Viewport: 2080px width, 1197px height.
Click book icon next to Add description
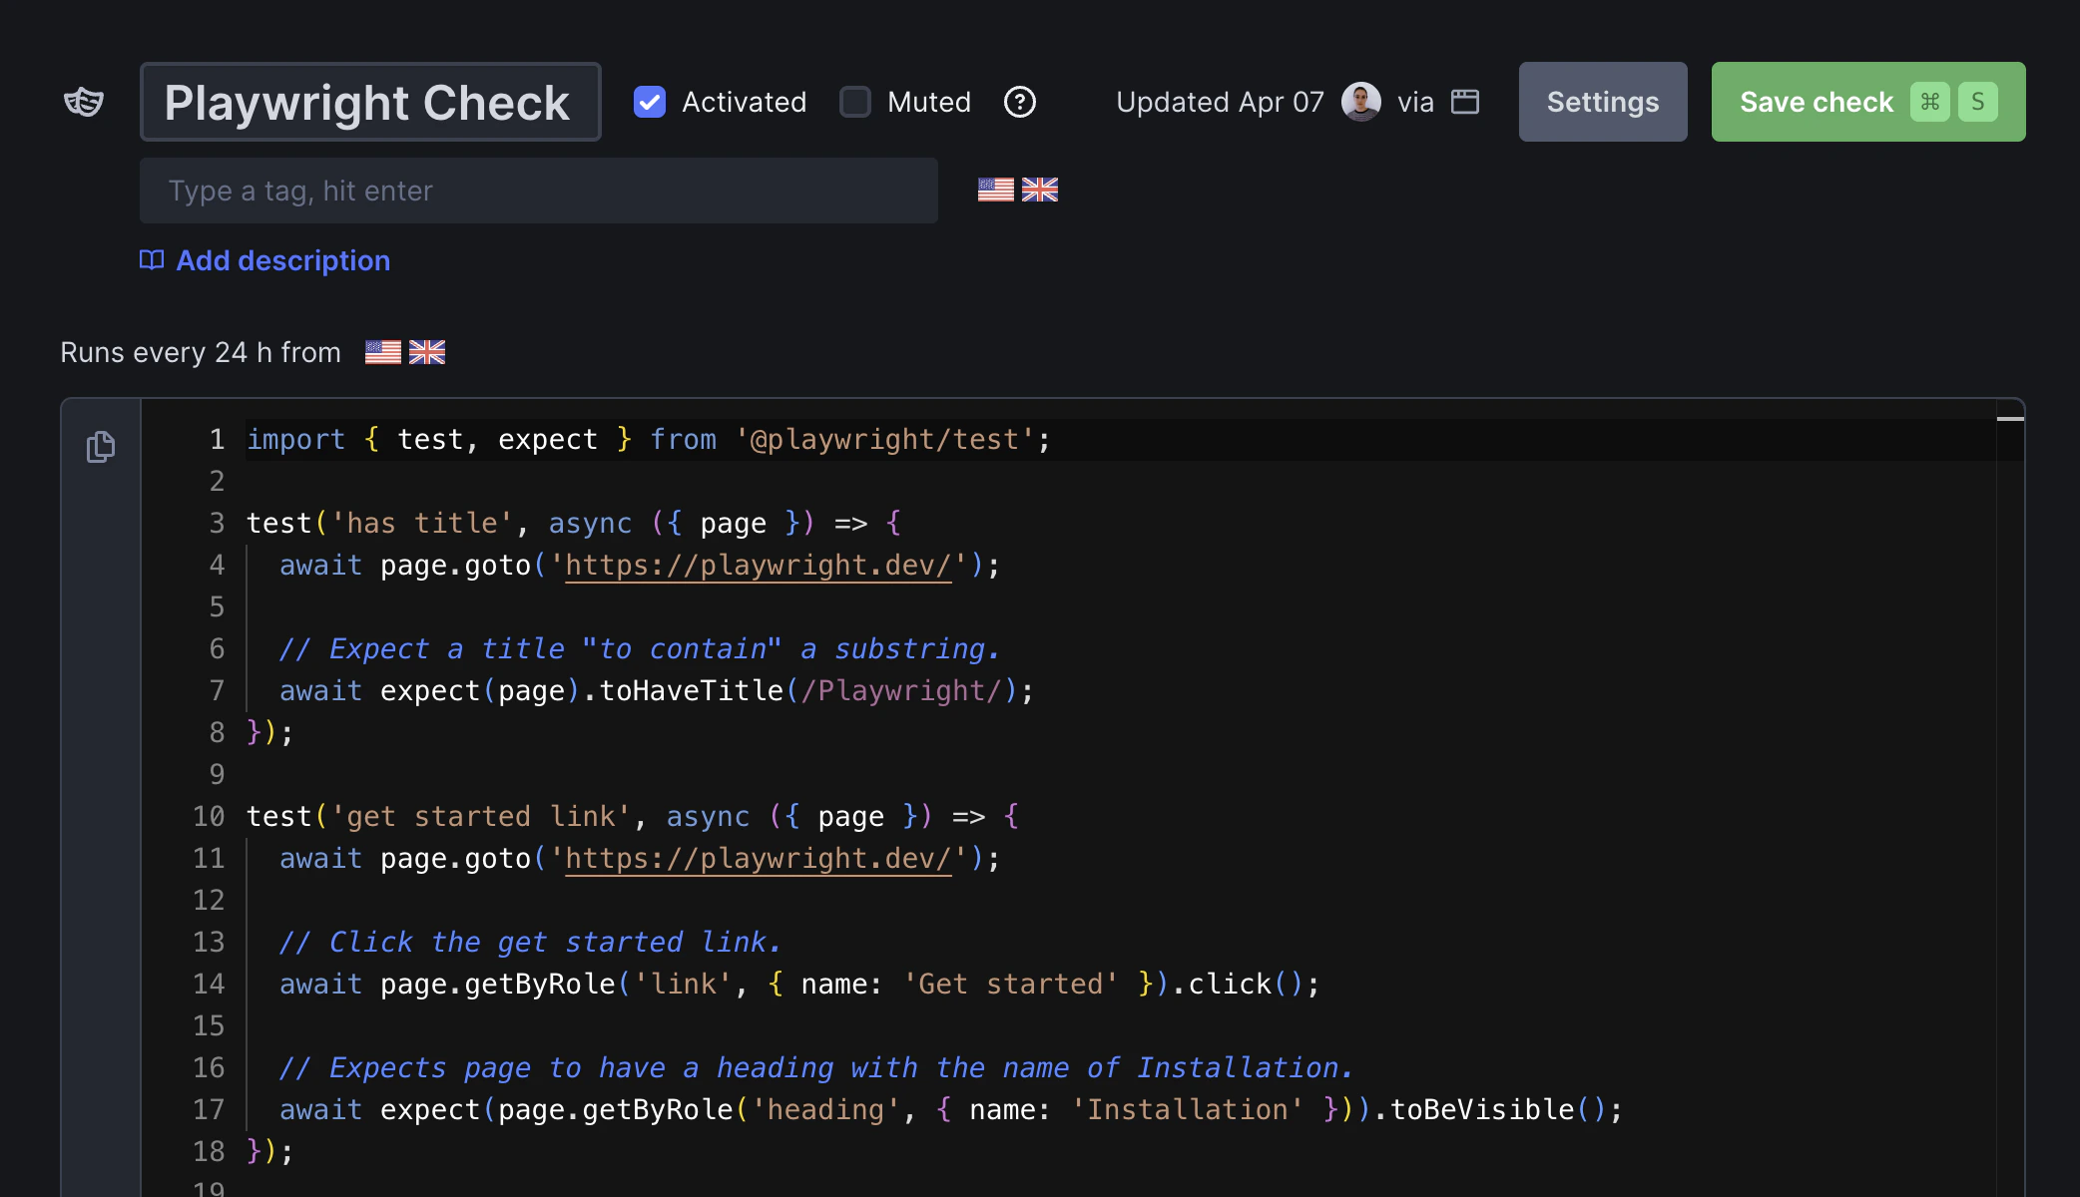[x=152, y=260]
